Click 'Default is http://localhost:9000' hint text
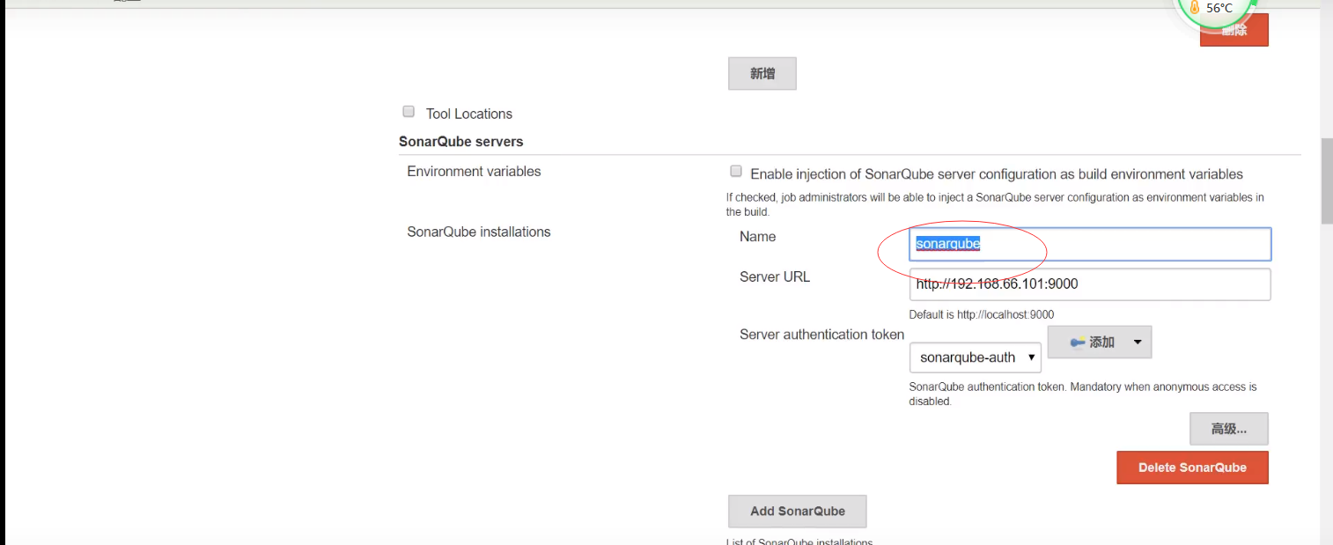The image size is (1333, 545). (x=982, y=314)
